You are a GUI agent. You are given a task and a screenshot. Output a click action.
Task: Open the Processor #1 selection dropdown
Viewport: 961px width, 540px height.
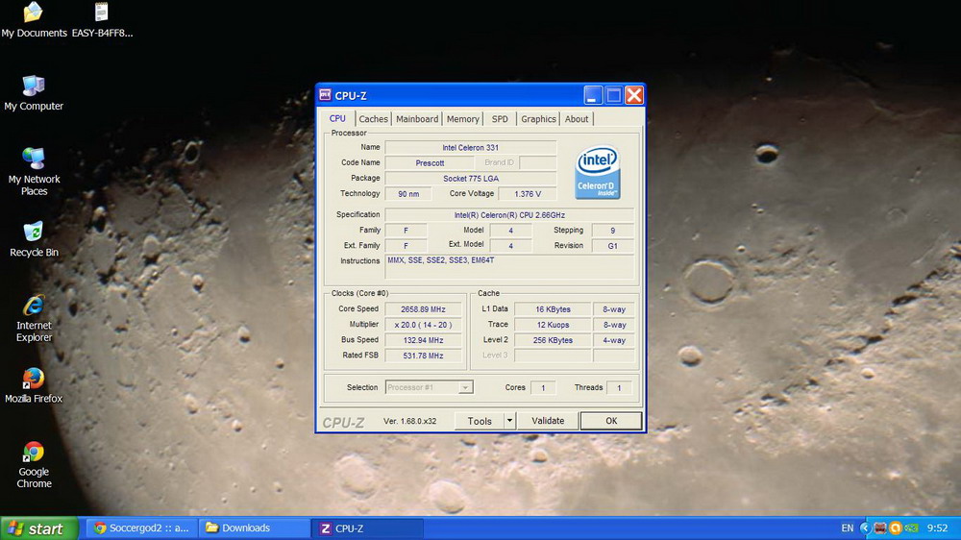point(429,387)
